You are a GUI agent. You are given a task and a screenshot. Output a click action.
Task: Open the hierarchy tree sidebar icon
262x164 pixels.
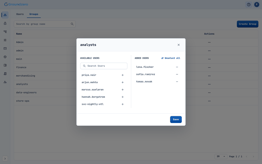coord(5,32)
